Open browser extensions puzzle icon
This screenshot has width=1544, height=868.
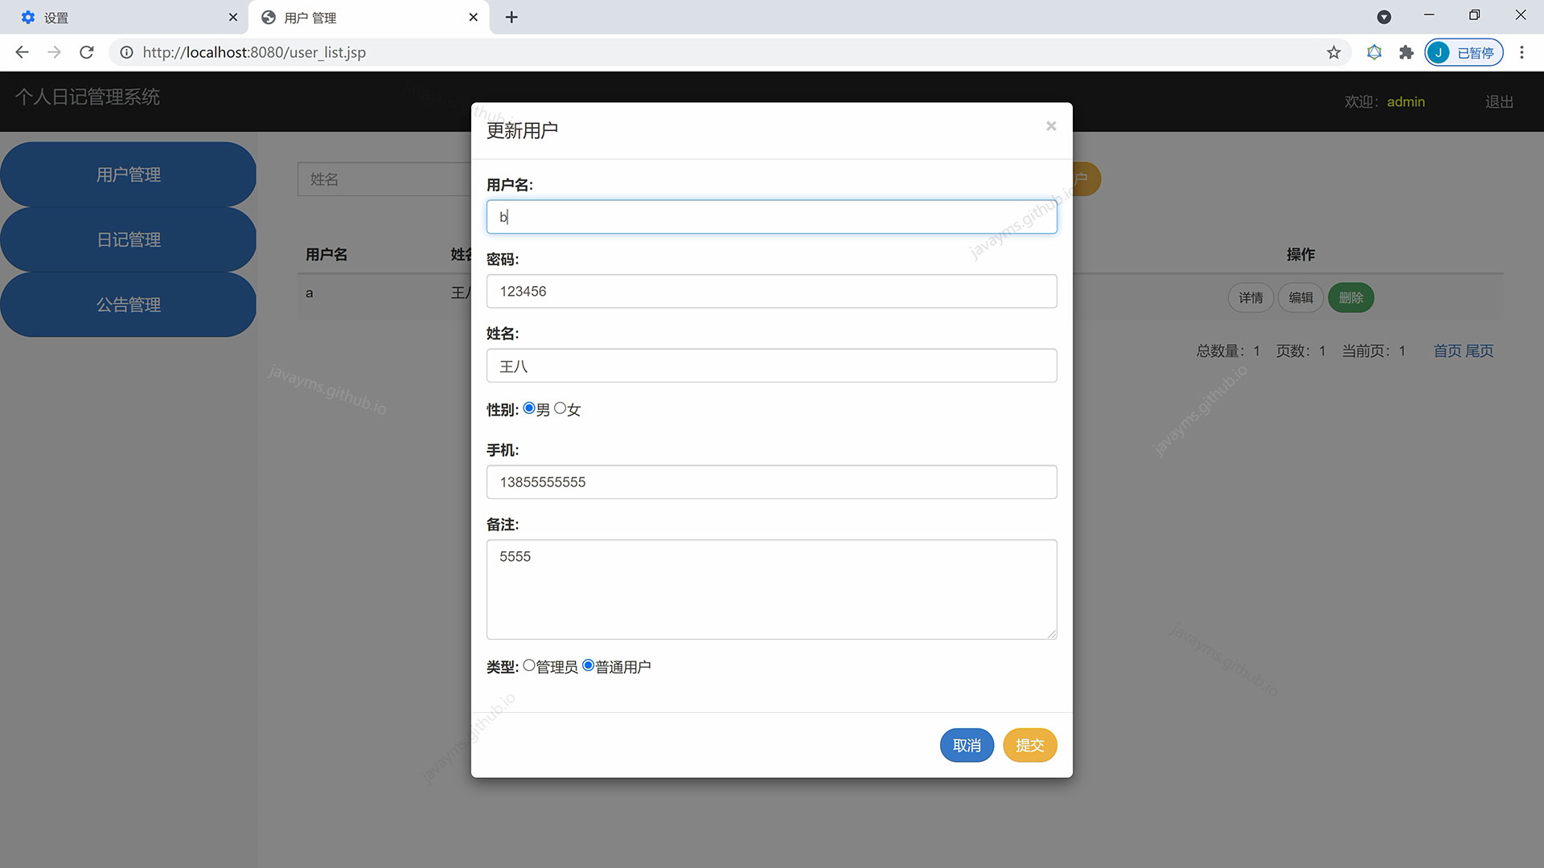coord(1406,52)
